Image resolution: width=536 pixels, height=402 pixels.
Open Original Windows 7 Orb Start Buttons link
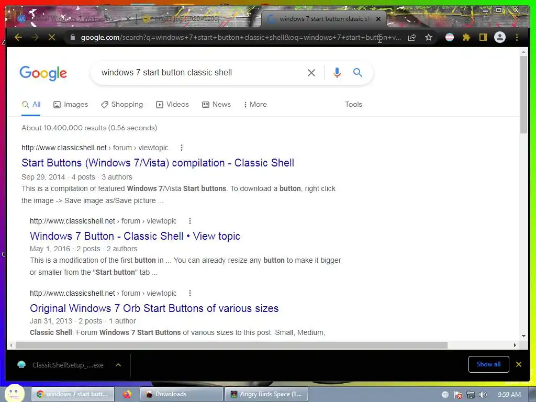pos(154,308)
